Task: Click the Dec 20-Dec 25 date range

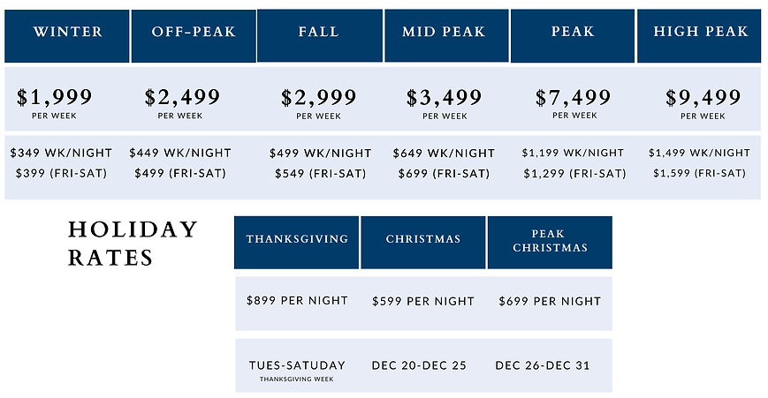Action: (419, 365)
